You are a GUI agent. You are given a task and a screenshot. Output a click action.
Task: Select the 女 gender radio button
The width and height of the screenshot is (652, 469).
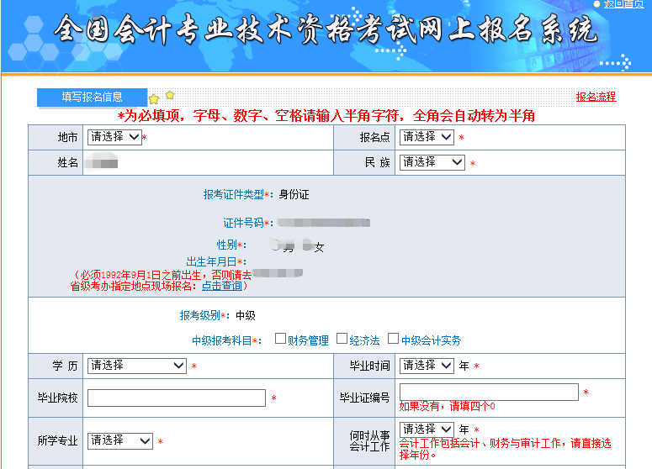(308, 245)
